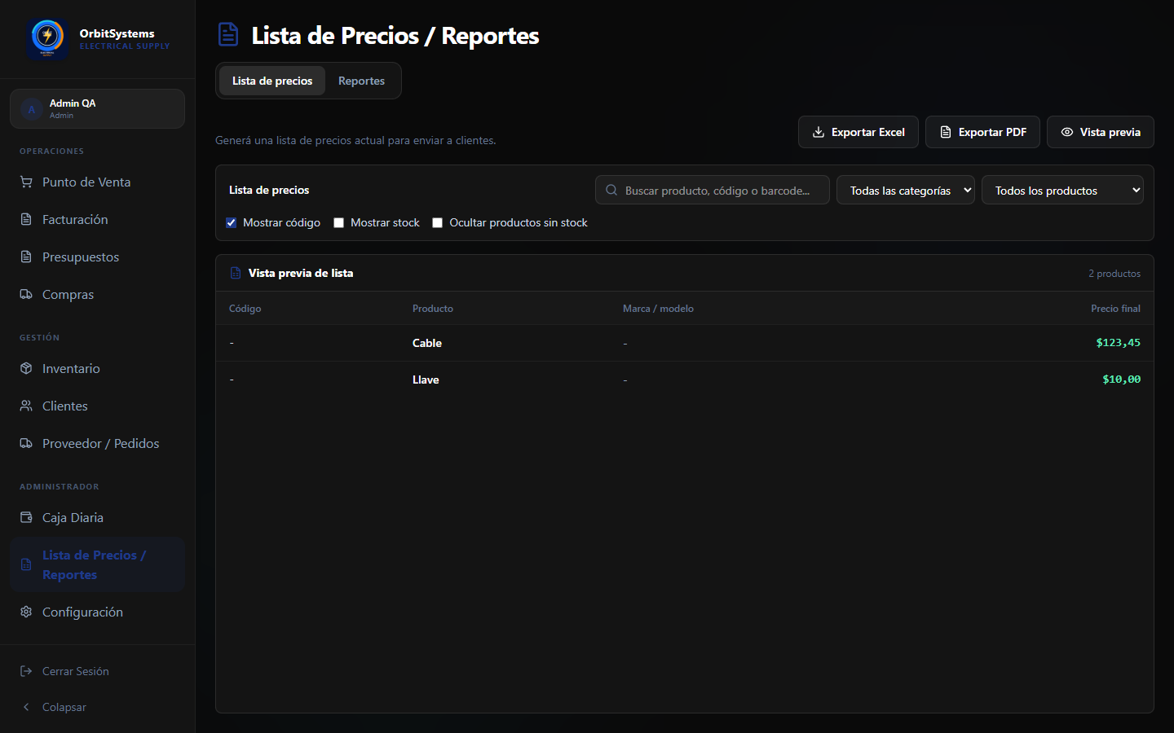Click the Cerrar Sesión logout icon
Image resolution: width=1174 pixels, height=733 pixels.
26,671
